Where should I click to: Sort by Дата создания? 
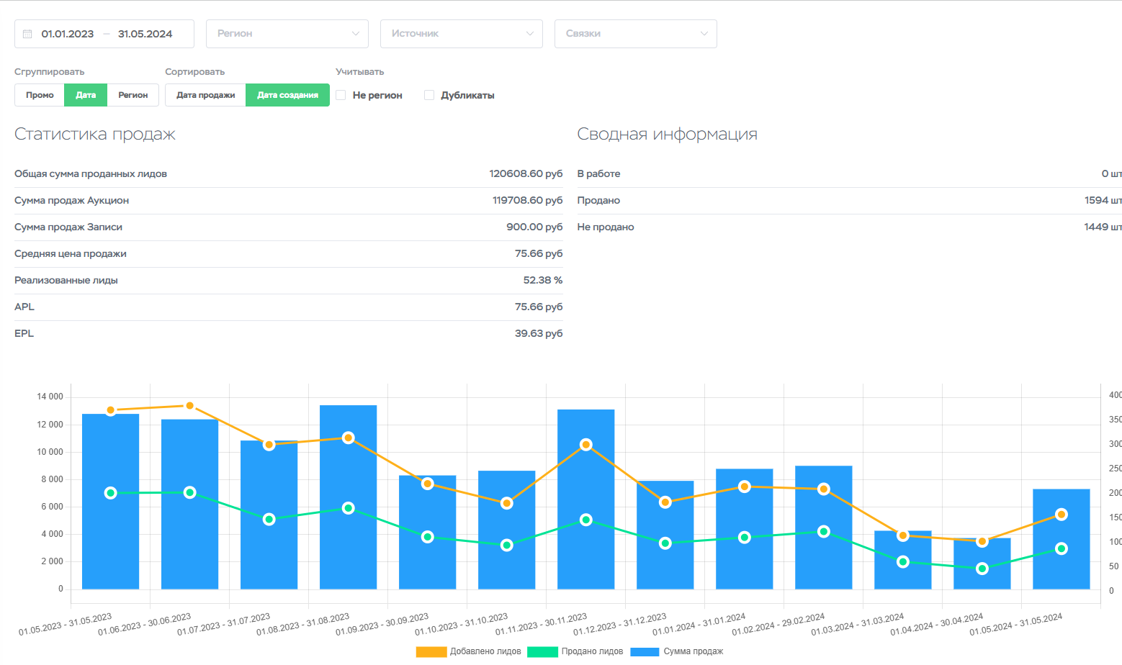tap(287, 95)
